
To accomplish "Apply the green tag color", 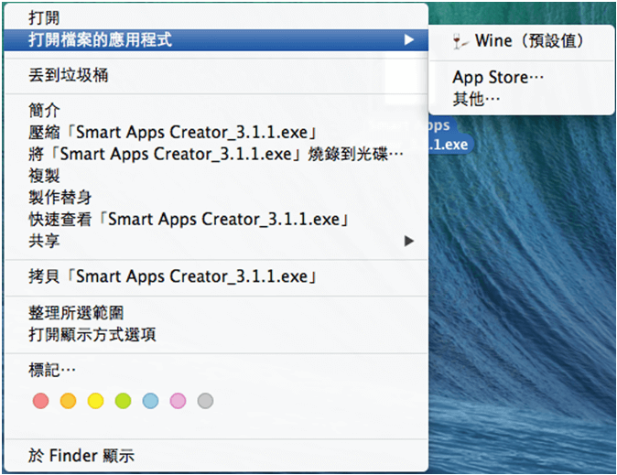I will (x=124, y=401).
